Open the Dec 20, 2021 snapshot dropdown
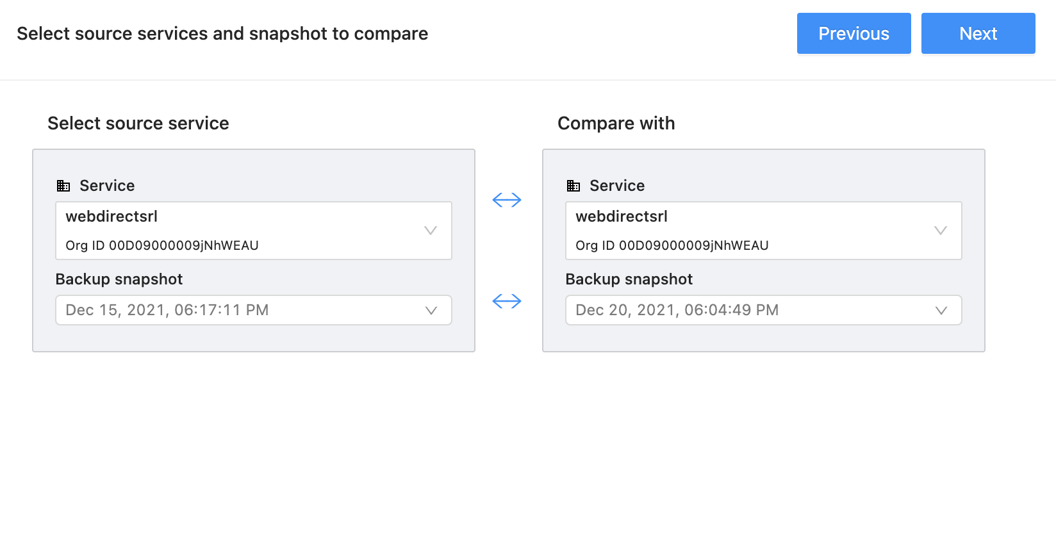The width and height of the screenshot is (1056, 533). coord(754,310)
